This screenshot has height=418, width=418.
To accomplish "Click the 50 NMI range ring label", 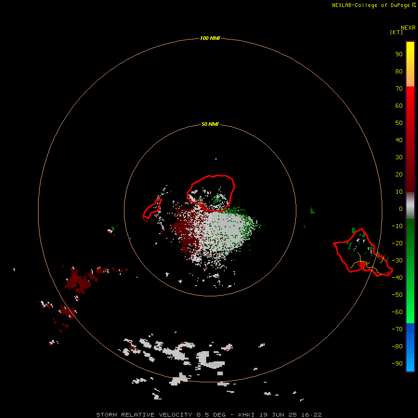I will (x=210, y=124).
